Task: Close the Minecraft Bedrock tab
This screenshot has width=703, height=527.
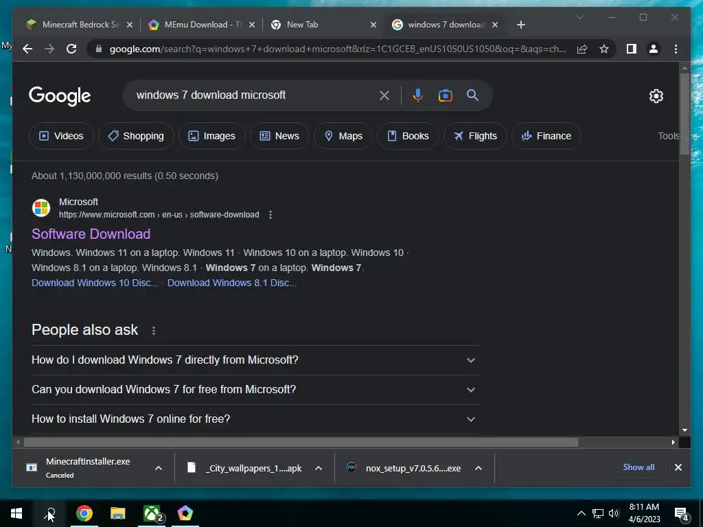Action: pos(130,25)
